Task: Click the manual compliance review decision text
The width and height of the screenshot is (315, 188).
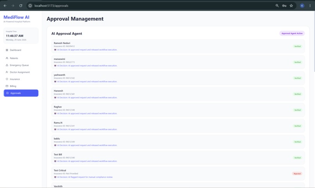Action: click(85, 177)
